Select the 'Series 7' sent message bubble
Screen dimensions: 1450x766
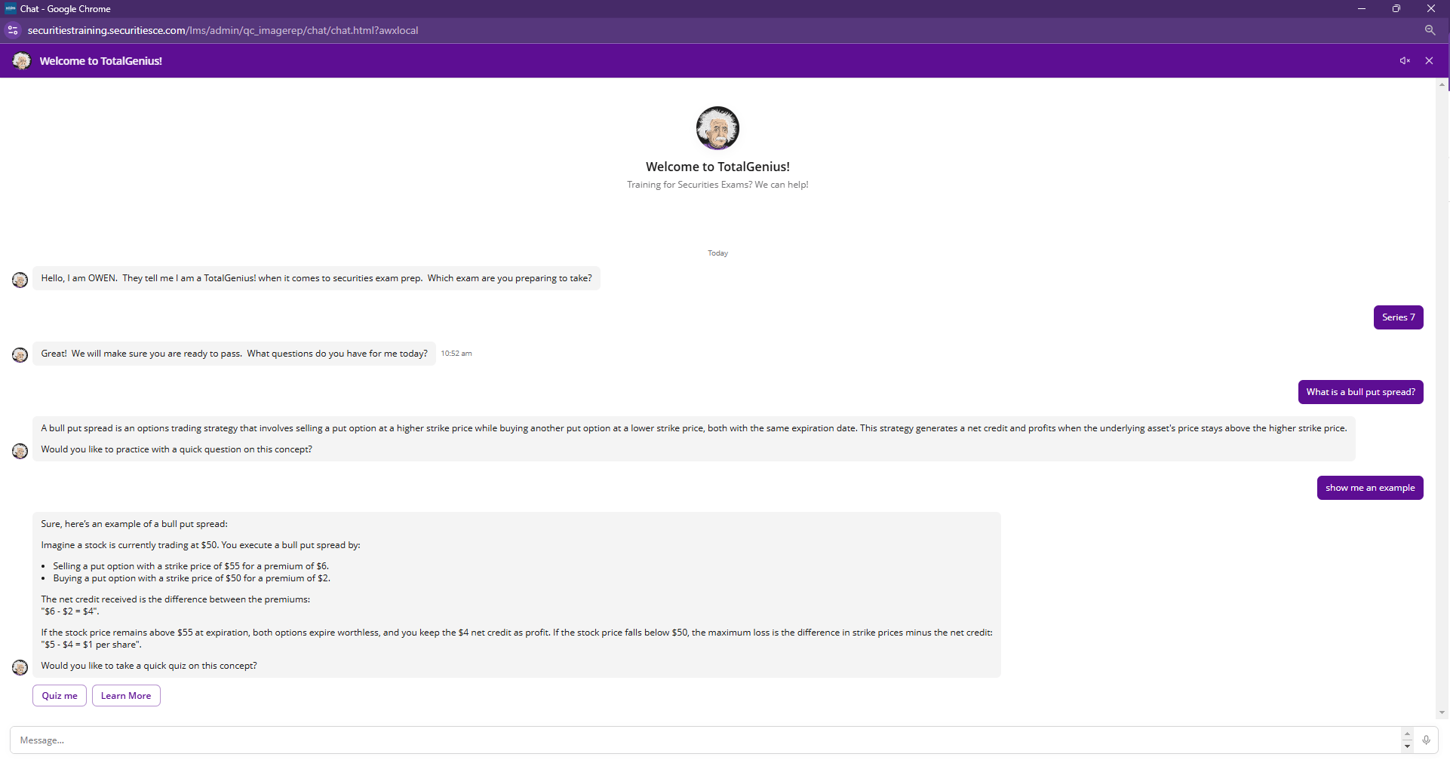click(1398, 317)
